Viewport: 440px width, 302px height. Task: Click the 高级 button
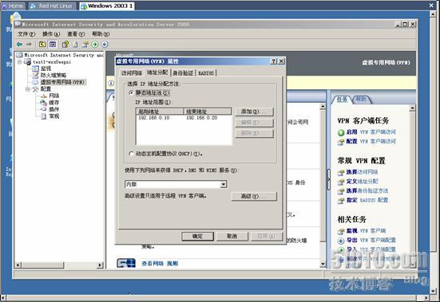point(254,197)
